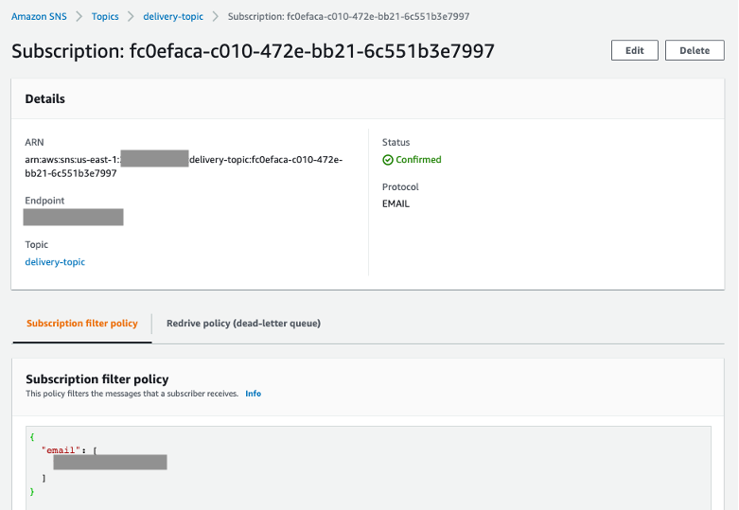The height and width of the screenshot is (510, 739).
Task: Select the Subscription filter policy tab
Action: [x=82, y=324]
